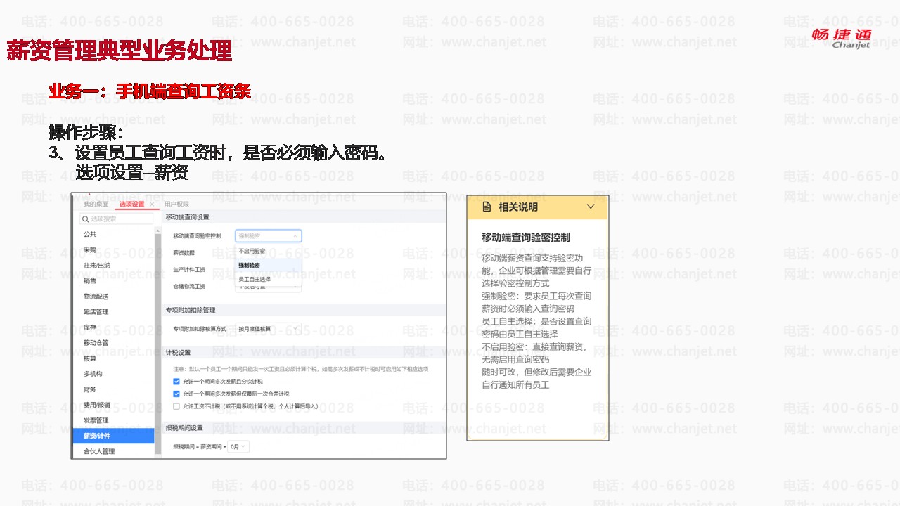Open the 报税期间 0月 dropdown
Image resolution: width=900 pixels, height=506 pixels.
[x=238, y=446]
